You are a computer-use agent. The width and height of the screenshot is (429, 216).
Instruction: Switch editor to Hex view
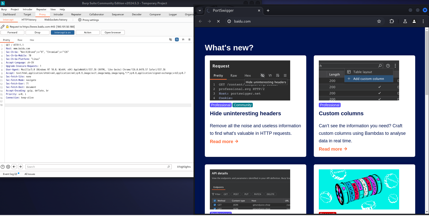click(32, 40)
